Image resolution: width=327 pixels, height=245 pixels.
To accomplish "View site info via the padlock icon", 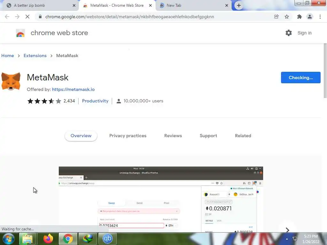I will click(40, 17).
